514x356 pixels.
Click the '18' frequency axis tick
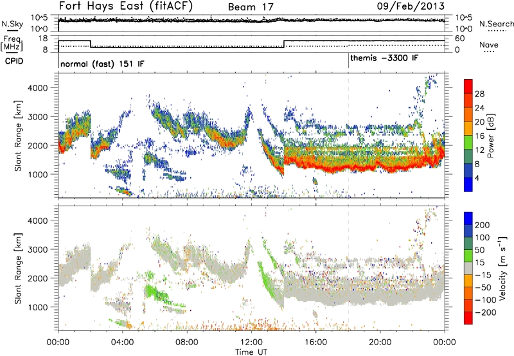[42, 39]
